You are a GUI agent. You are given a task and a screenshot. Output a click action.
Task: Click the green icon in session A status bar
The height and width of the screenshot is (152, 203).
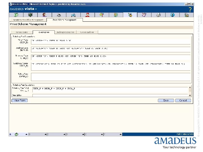point(16,135)
